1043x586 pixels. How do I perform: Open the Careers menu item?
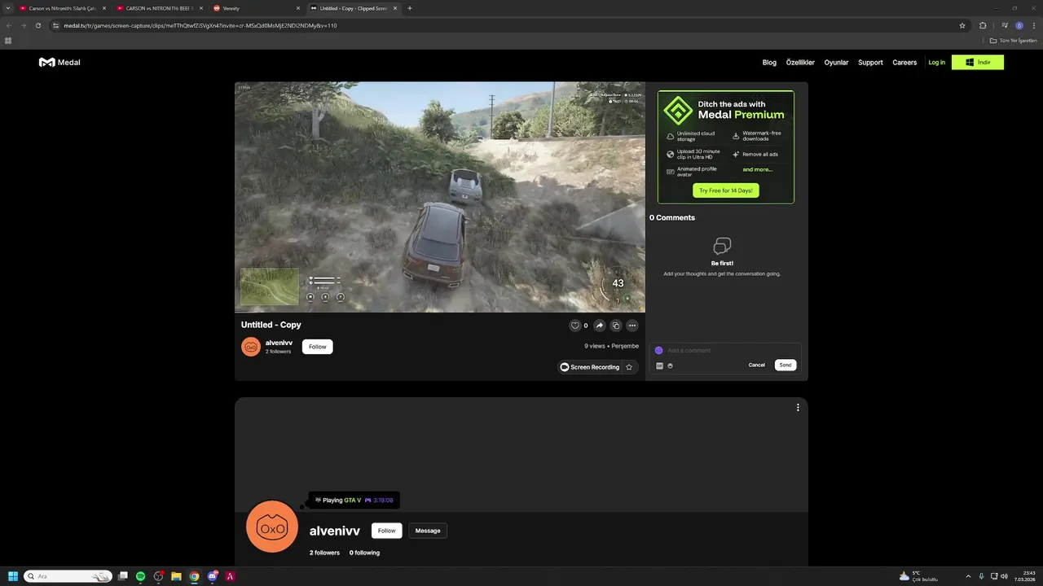click(x=904, y=63)
